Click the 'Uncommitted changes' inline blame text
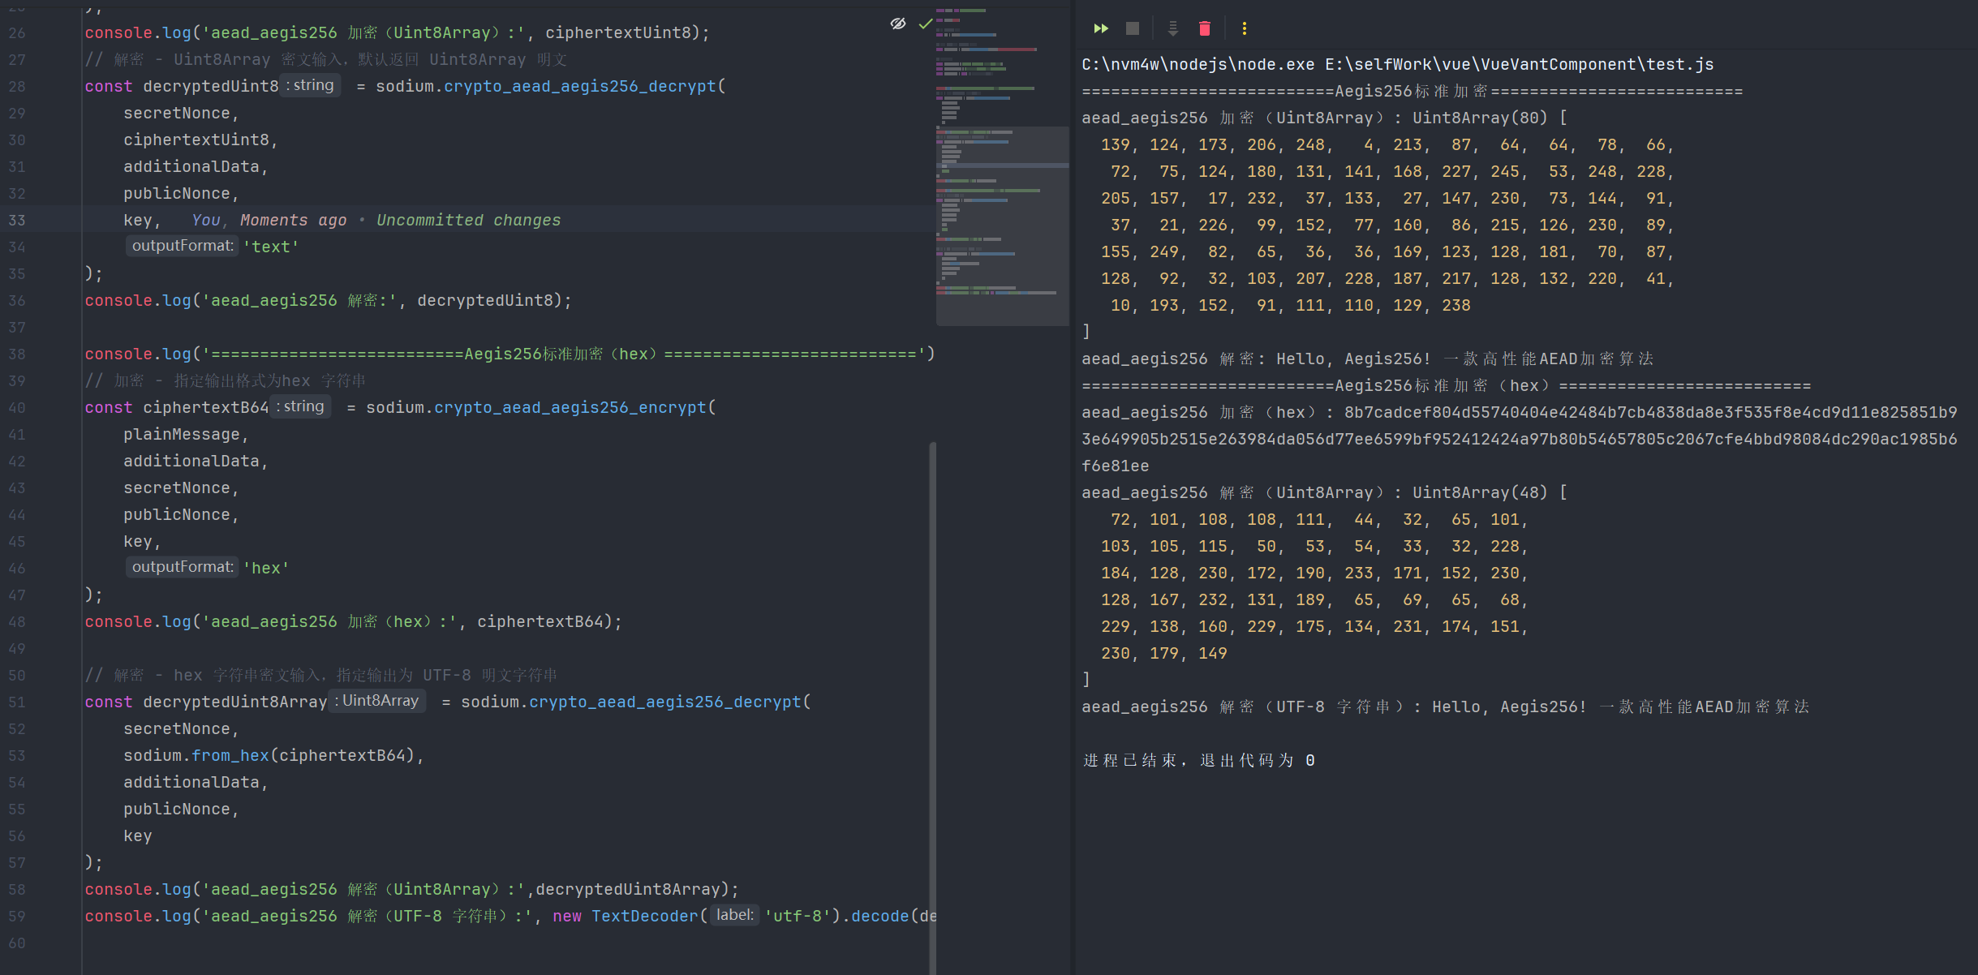 pyautogui.click(x=468, y=221)
